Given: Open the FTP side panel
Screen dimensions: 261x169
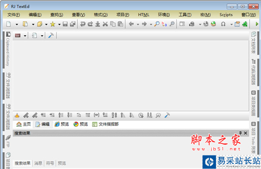Looking at the screenshot, I should click(8, 142).
